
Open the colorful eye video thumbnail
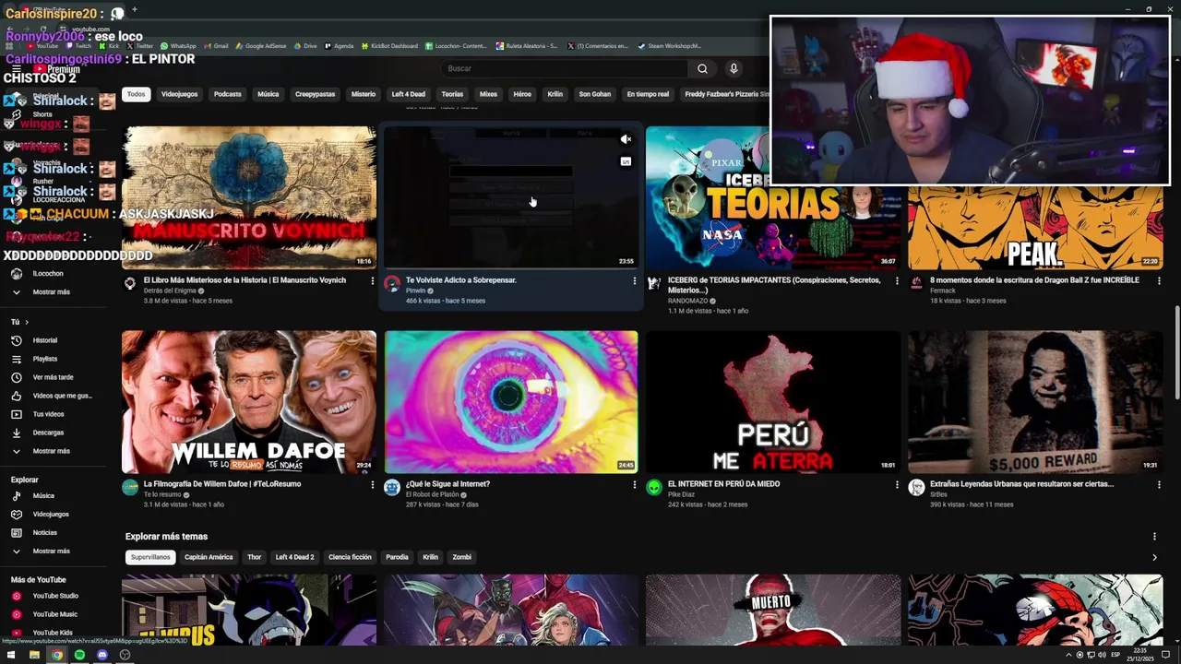click(x=511, y=402)
